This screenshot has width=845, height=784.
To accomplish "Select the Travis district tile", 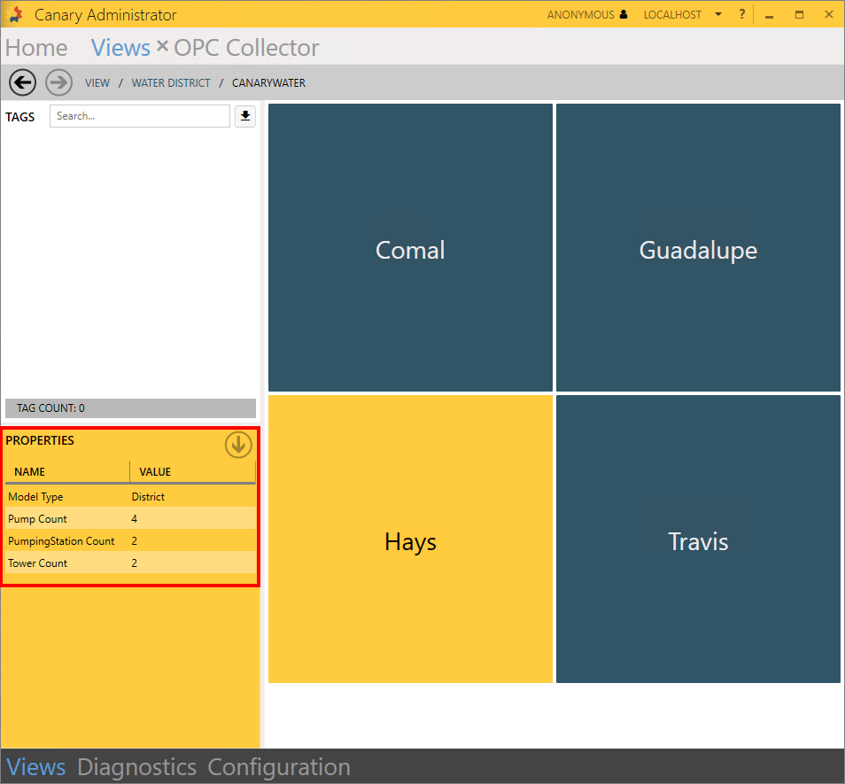I will (698, 539).
